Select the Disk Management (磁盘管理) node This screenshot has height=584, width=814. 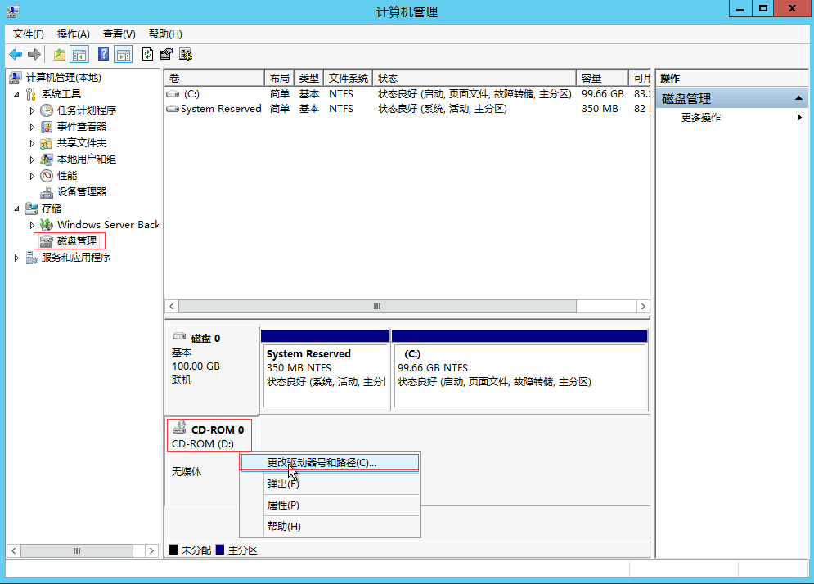point(76,241)
